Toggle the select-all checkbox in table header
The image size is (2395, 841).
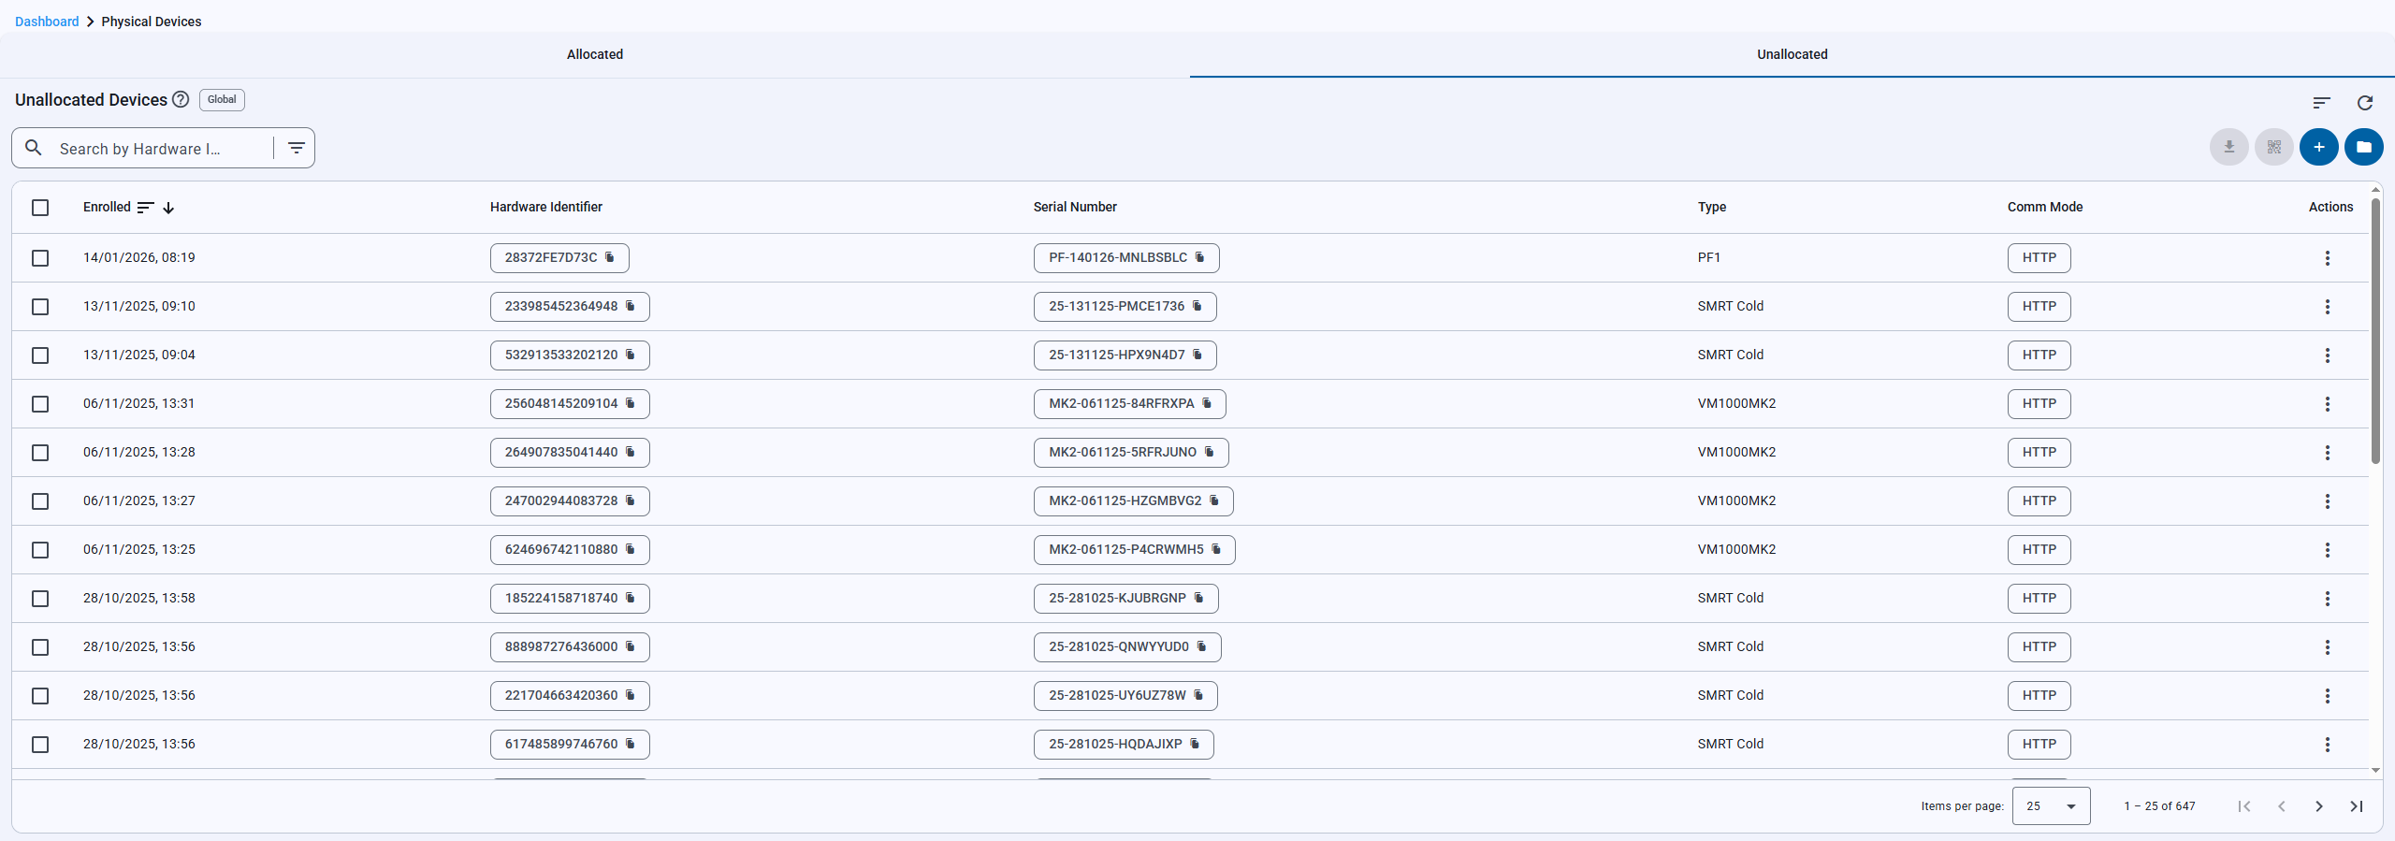tap(40, 208)
